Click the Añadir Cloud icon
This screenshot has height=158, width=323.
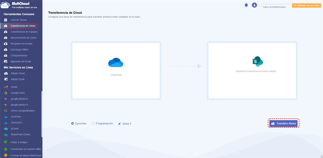(x=6, y=73)
